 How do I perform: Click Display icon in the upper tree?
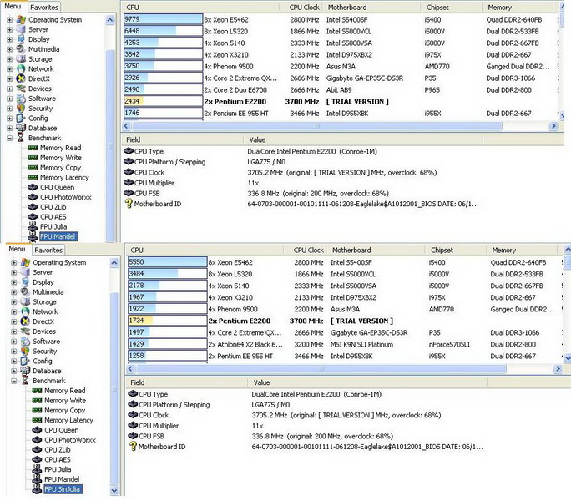[21, 39]
